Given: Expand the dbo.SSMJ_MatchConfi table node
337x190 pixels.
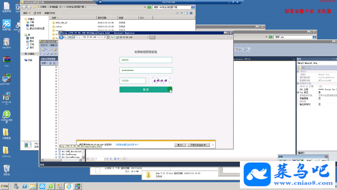Looking at the screenshot, I should coord(56,151).
